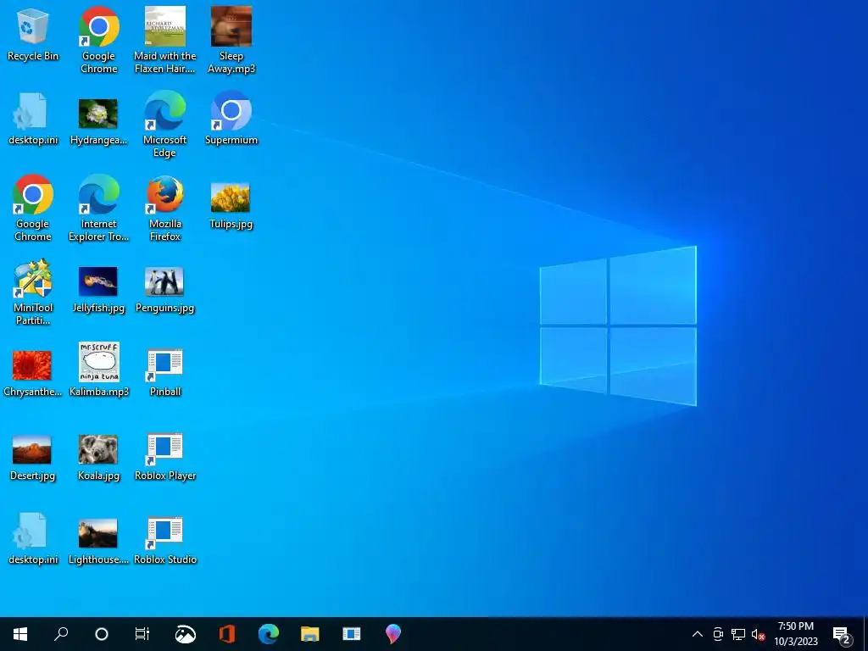
Task: Select Maid with the Flaxen Hair file
Action: point(165,40)
